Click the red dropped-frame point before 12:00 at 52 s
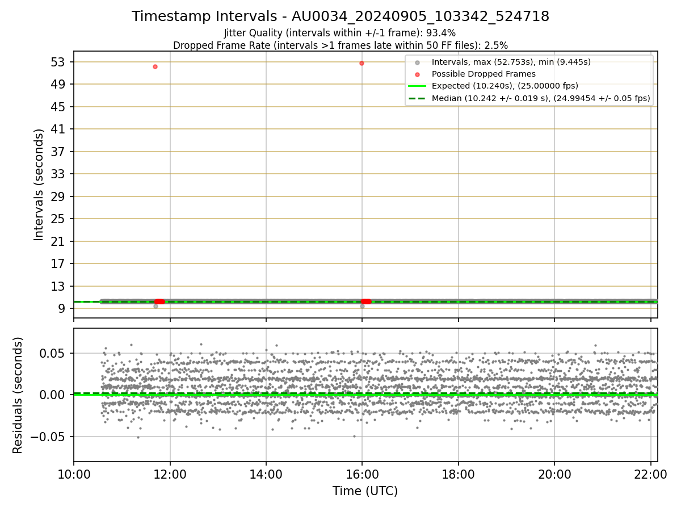Screen dimensions: 681x511 pyautogui.click(x=155, y=66)
